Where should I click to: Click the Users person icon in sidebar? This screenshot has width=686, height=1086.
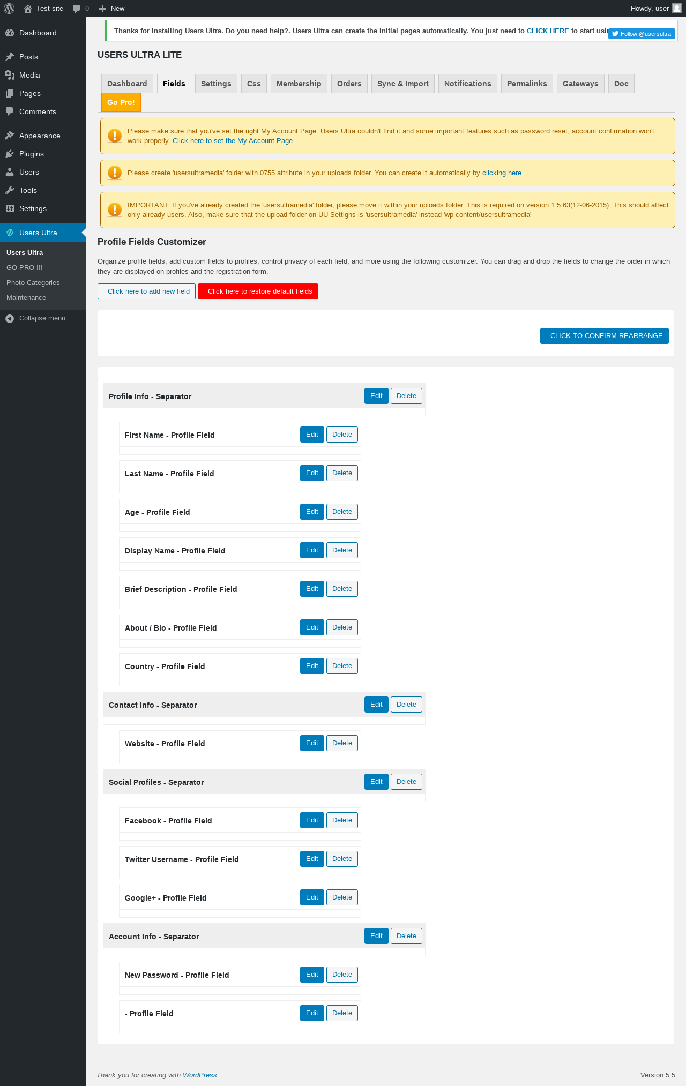click(10, 172)
